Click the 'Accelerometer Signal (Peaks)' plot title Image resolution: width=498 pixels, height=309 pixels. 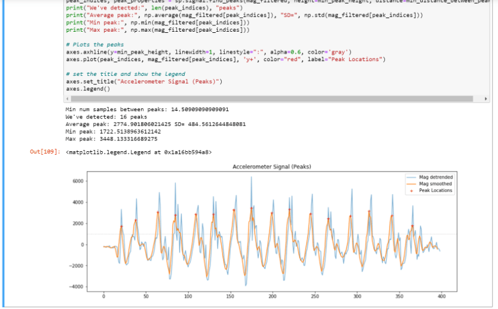pos(272,166)
